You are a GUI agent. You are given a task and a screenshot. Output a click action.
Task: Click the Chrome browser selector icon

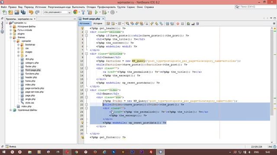tap(75, 12)
